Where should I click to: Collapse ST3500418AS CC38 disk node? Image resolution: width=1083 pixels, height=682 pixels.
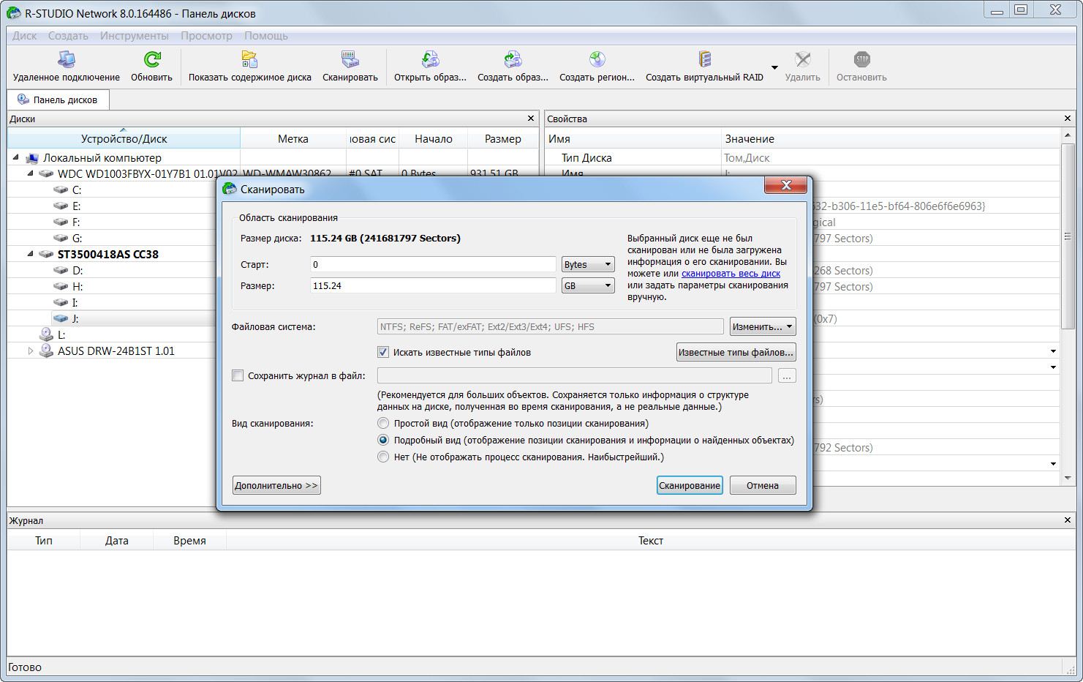pyautogui.click(x=31, y=254)
